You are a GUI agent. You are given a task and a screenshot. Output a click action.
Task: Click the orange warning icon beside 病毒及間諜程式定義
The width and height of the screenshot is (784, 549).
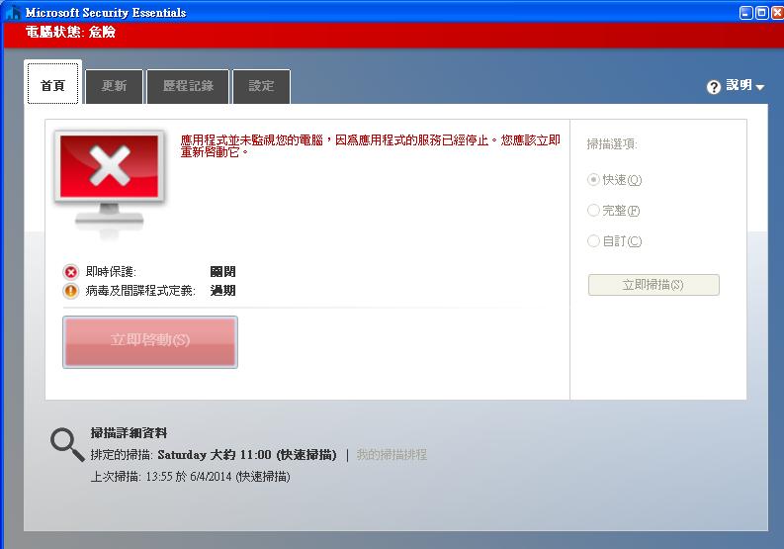pos(71,291)
